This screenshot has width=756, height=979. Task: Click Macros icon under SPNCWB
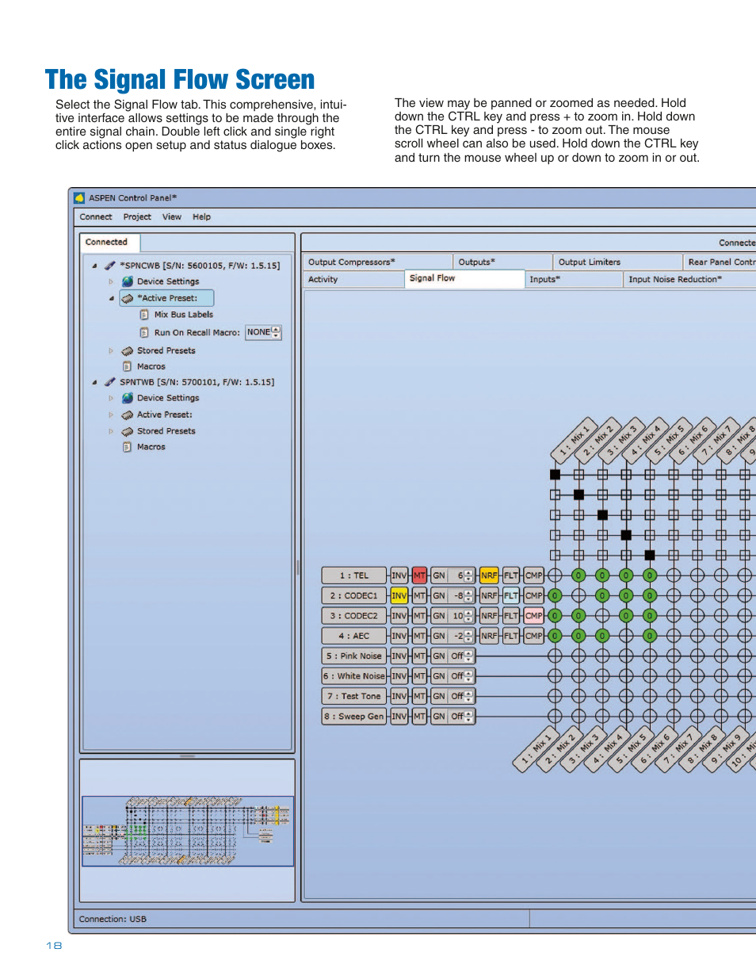pyautogui.click(x=127, y=366)
